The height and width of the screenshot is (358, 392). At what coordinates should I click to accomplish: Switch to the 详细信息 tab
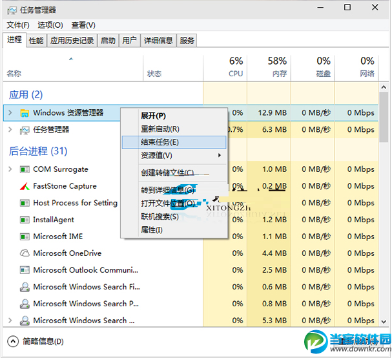coord(158,41)
